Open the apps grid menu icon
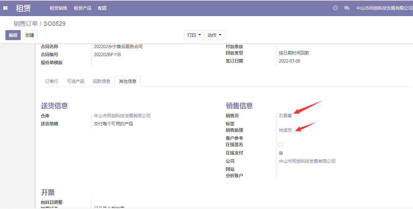 (x=5, y=8)
